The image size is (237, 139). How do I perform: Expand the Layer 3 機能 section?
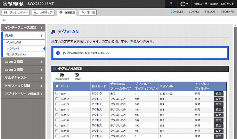click(23, 69)
